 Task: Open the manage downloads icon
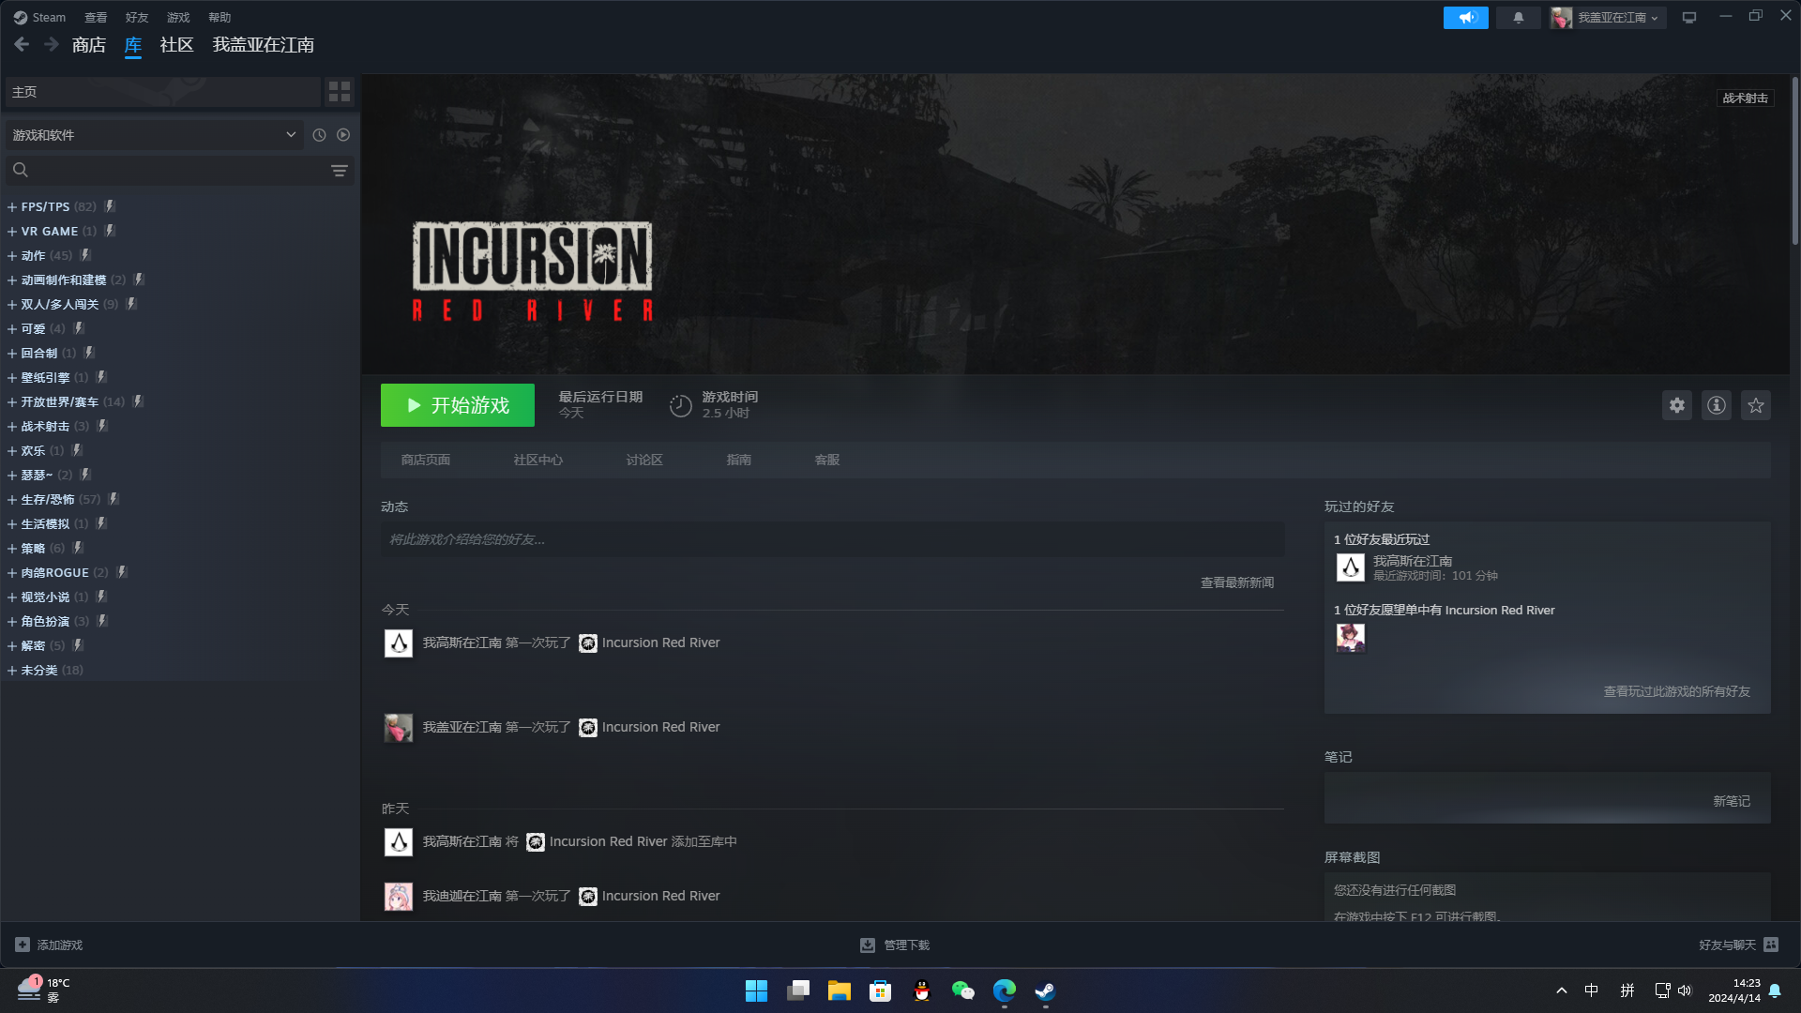point(868,945)
